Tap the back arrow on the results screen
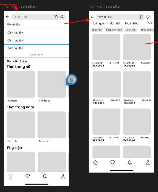 point(93,17)
